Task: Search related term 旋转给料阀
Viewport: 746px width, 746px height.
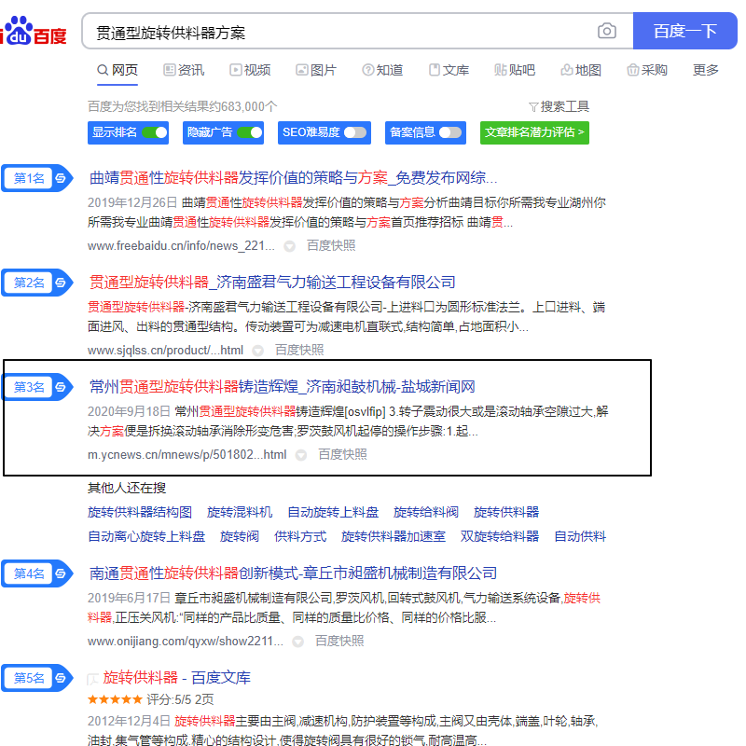Action: click(x=426, y=512)
